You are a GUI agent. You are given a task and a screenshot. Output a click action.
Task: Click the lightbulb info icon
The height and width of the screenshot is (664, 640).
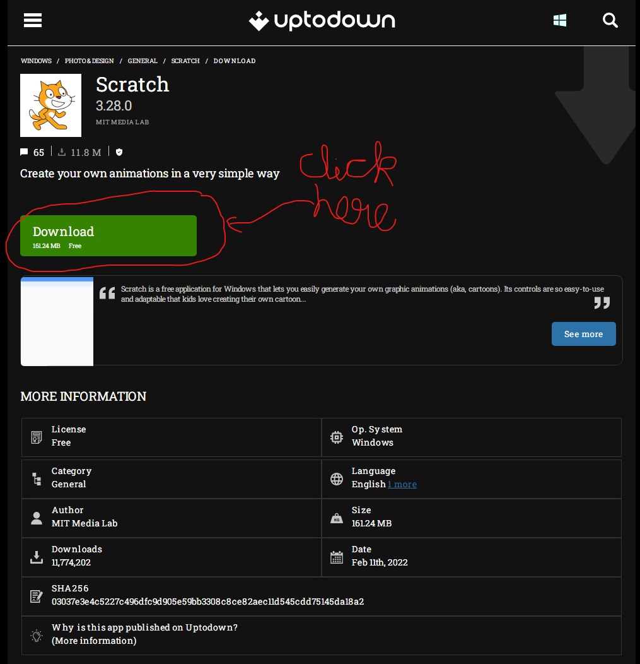point(37,635)
